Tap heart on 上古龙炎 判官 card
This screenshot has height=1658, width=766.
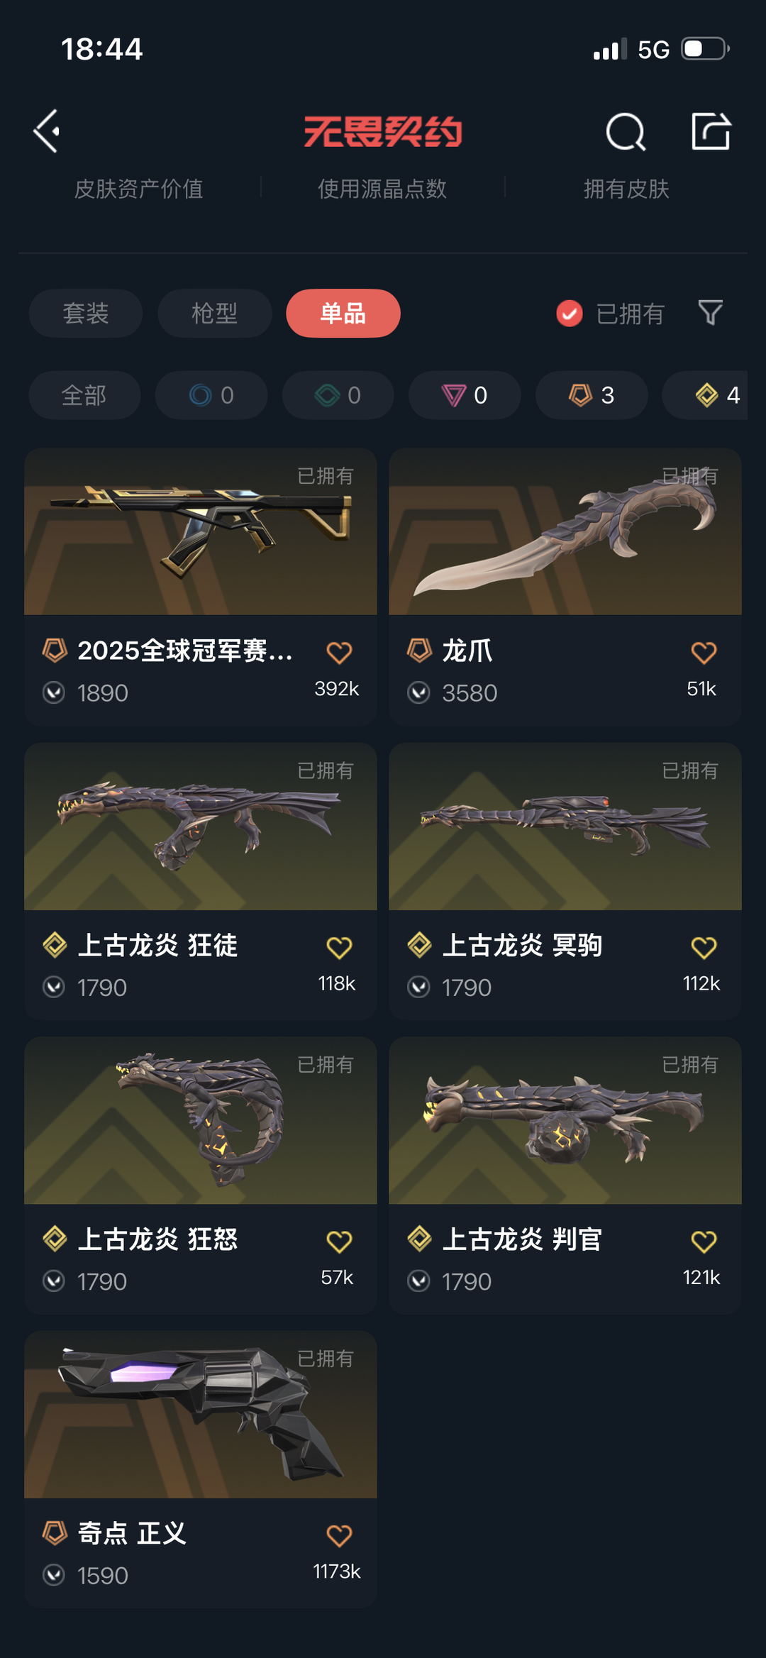coord(704,1242)
